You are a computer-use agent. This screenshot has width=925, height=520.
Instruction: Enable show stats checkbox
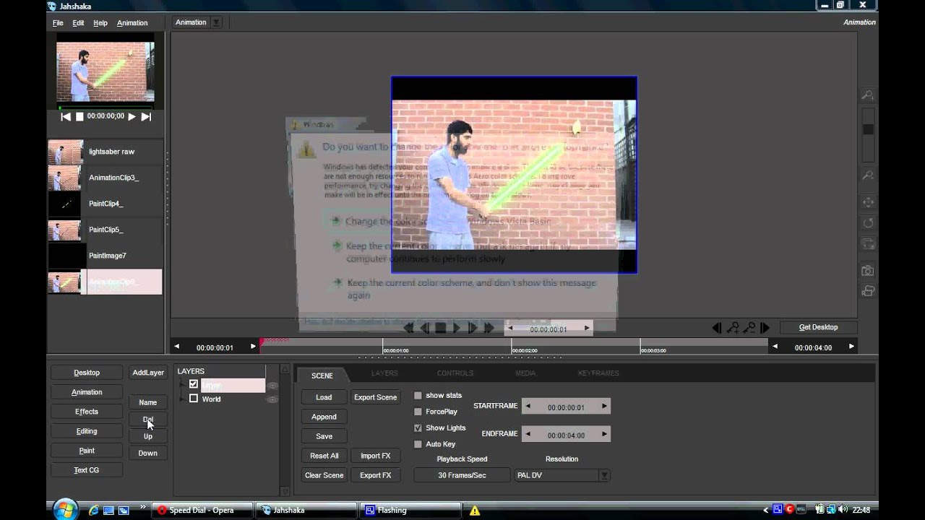point(418,396)
